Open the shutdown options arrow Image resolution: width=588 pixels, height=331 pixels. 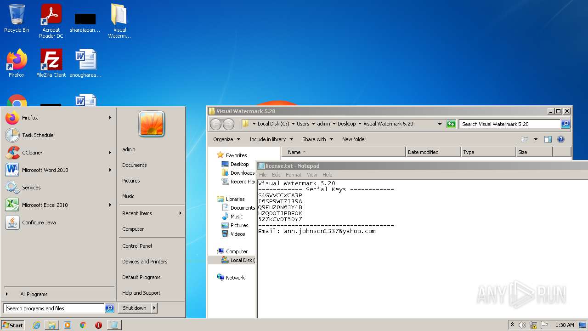[x=154, y=308]
